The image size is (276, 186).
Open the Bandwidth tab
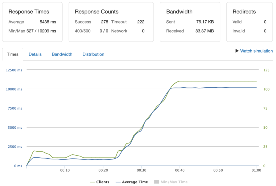tap(62, 54)
